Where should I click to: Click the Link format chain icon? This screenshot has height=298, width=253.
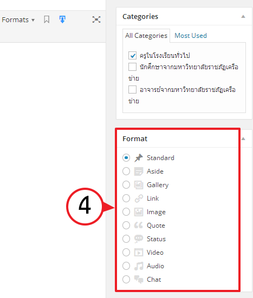[139, 198]
